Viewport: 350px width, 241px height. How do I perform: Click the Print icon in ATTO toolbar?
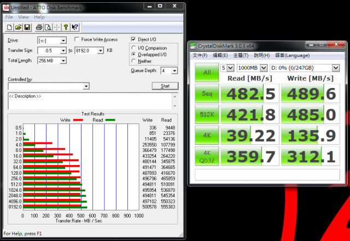(x=39, y=27)
